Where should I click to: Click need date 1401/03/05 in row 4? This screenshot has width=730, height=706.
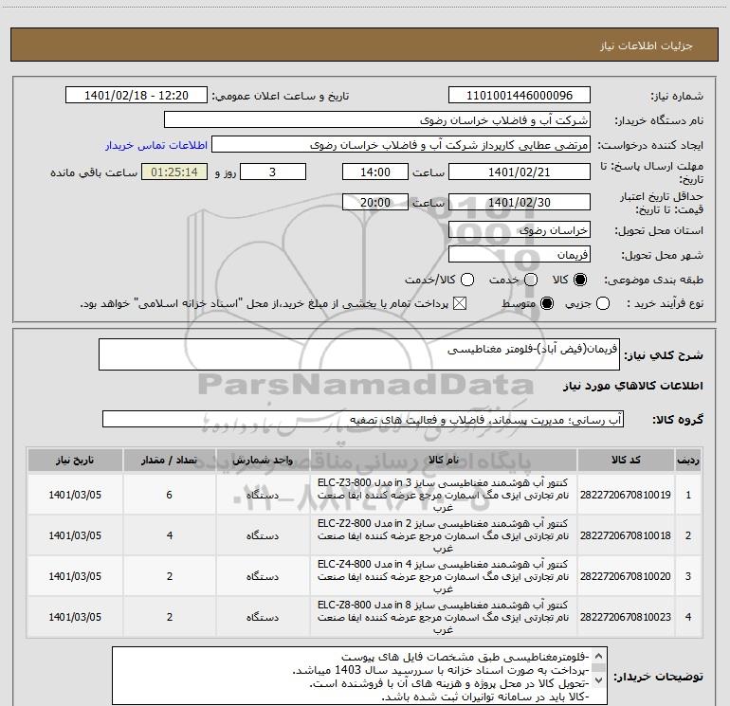pyautogui.click(x=75, y=617)
